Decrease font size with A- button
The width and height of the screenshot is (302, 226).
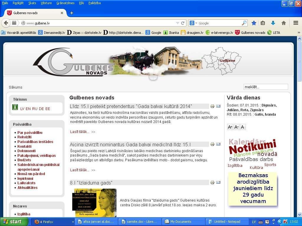coord(236,127)
